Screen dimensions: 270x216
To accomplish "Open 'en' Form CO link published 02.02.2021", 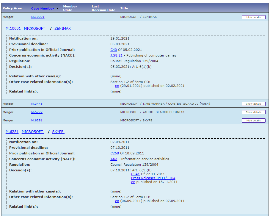I will pyautogui.click(x=117, y=86).
